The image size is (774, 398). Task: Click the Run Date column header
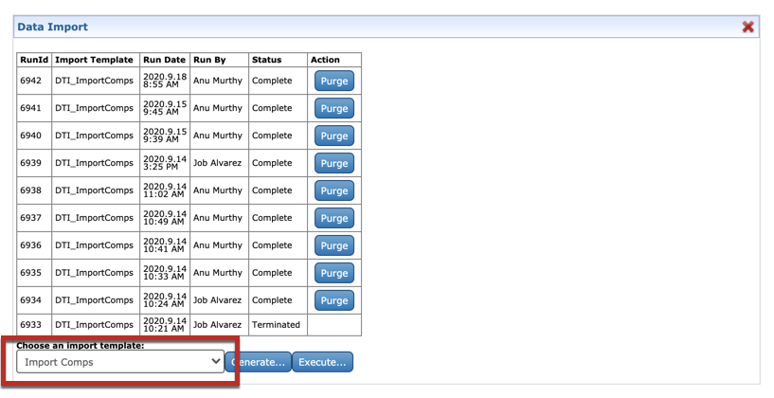164,60
